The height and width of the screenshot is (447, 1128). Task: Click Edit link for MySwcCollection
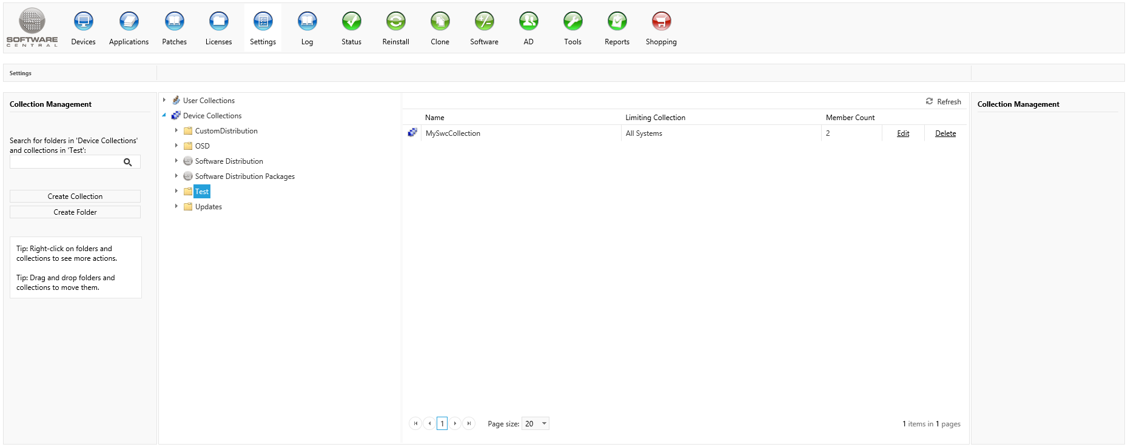coord(903,133)
